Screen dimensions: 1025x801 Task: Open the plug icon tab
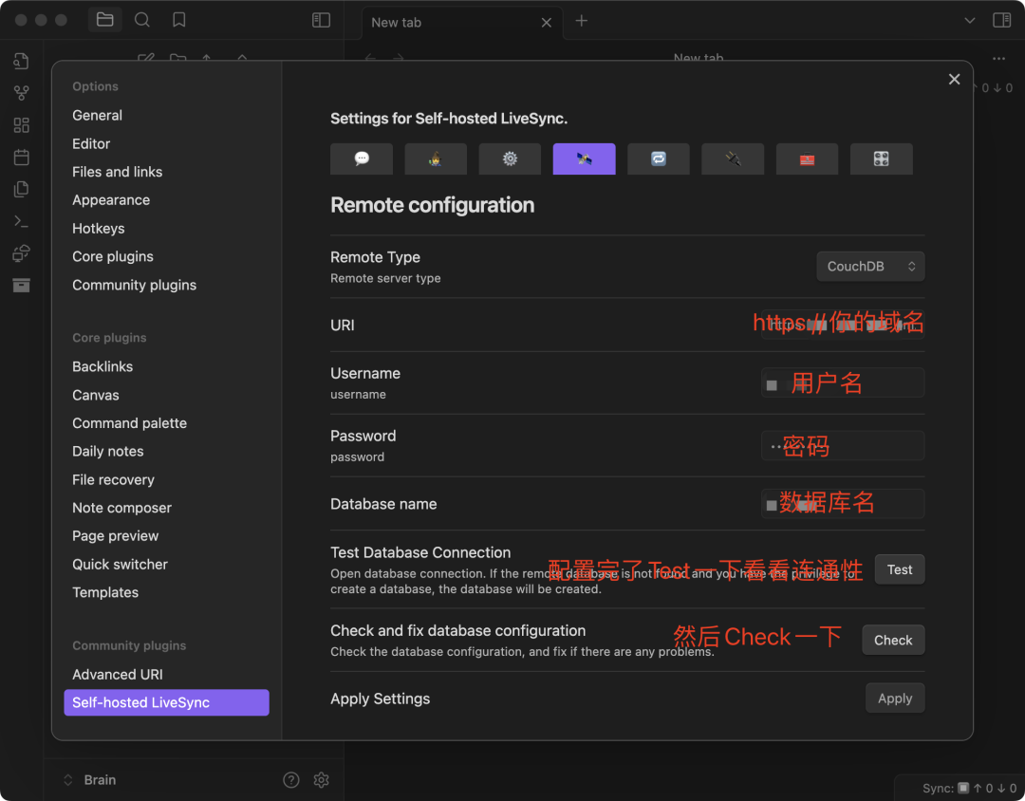733,158
